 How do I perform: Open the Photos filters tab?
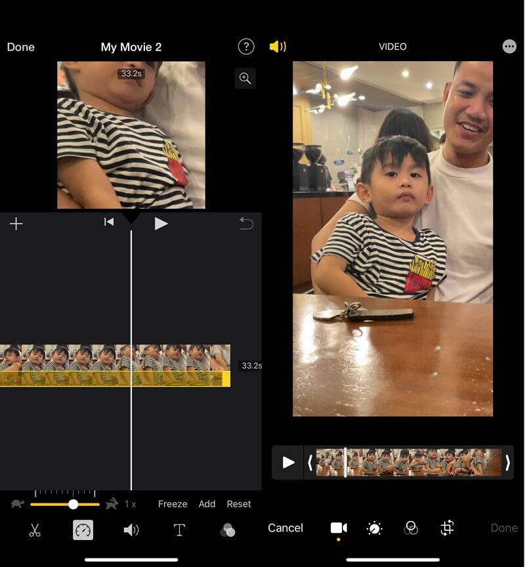[411, 528]
